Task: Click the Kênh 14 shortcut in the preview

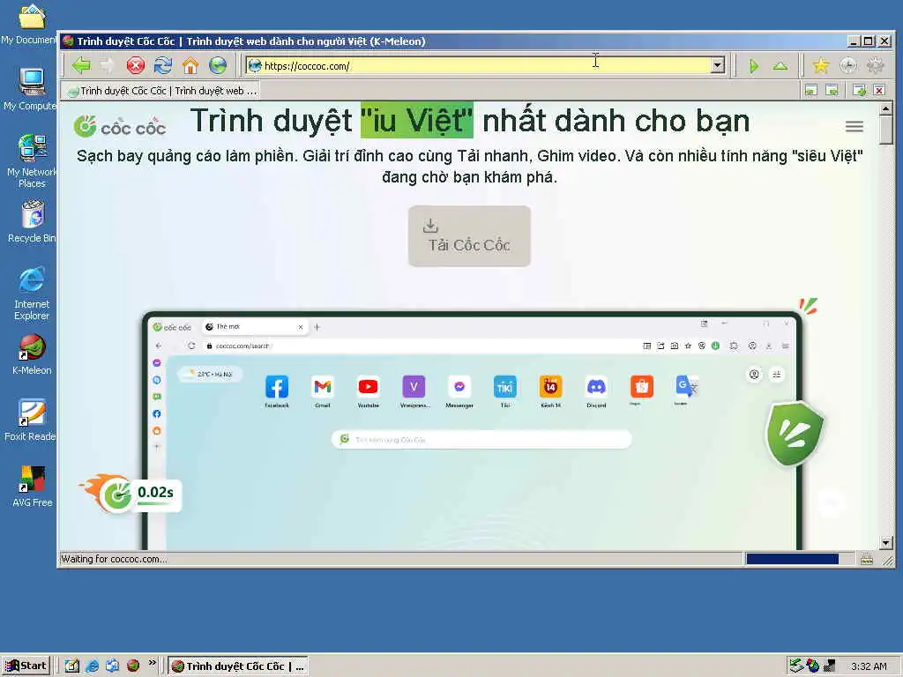Action: [x=550, y=391]
